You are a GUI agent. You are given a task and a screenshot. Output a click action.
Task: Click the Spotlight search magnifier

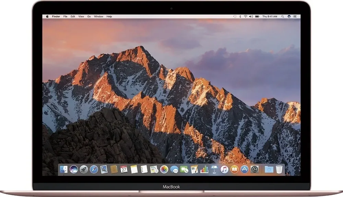pyautogui.click(x=283, y=16)
